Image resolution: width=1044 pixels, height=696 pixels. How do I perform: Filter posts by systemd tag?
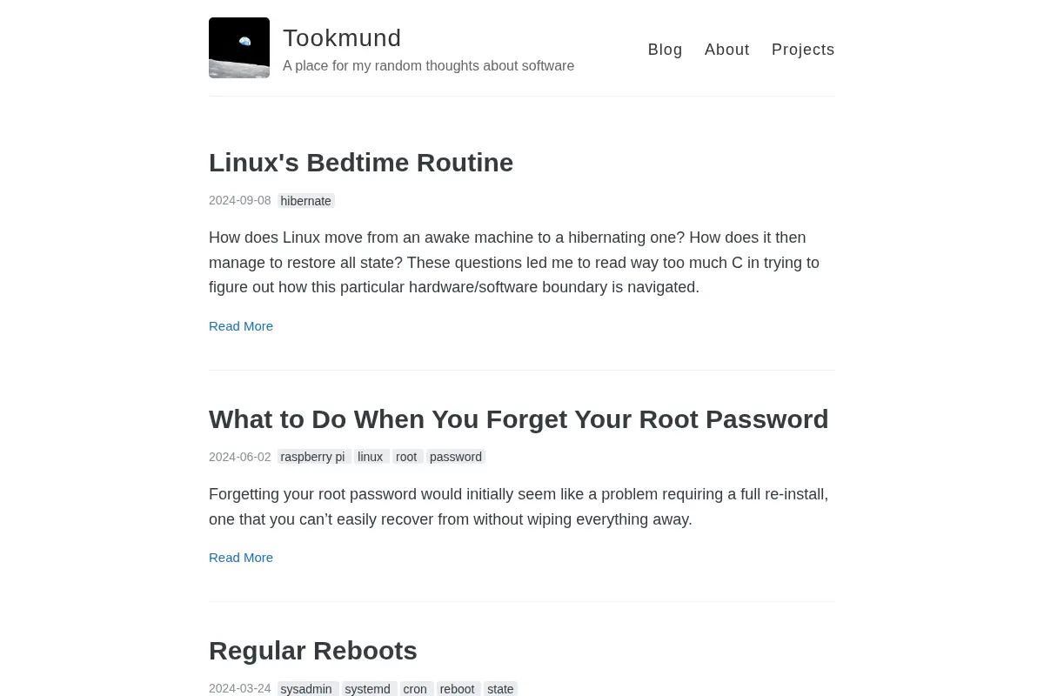point(369,689)
